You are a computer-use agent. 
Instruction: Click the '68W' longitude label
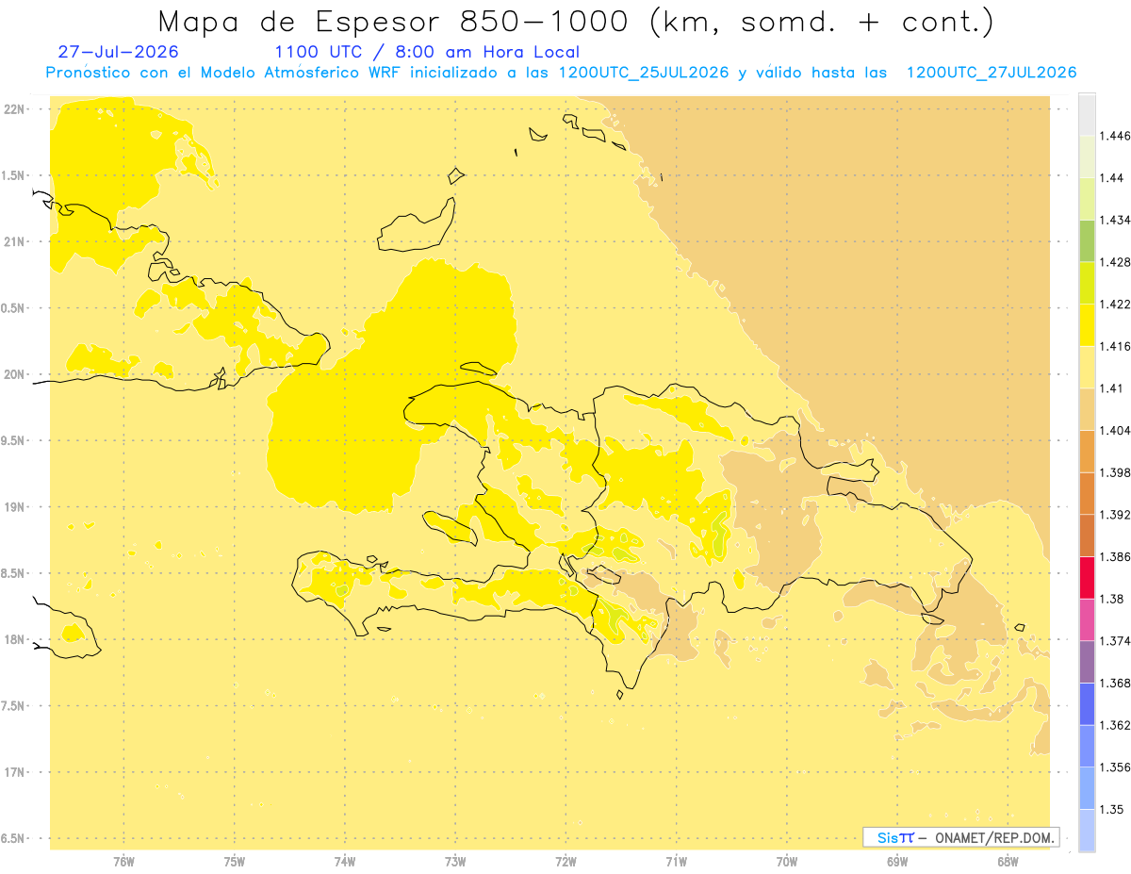[1008, 862]
